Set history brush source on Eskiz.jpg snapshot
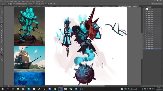Image resolution: width=163 pixels, height=91 pixels. coord(144,9)
